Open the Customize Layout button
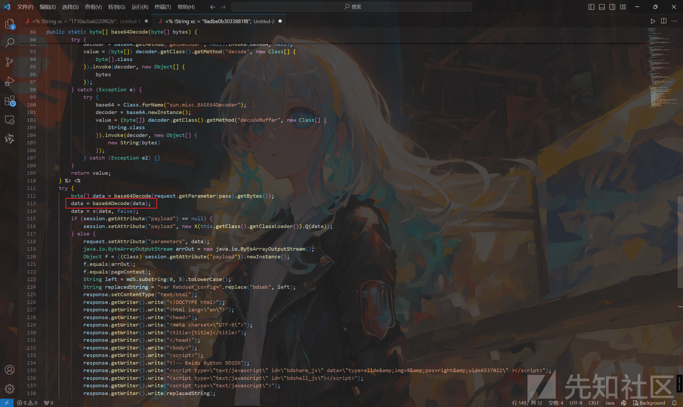The height and width of the screenshot is (407, 683). [623, 7]
